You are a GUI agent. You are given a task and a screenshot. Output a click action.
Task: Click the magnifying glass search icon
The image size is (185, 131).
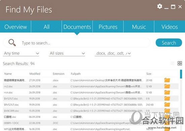pos(12,43)
